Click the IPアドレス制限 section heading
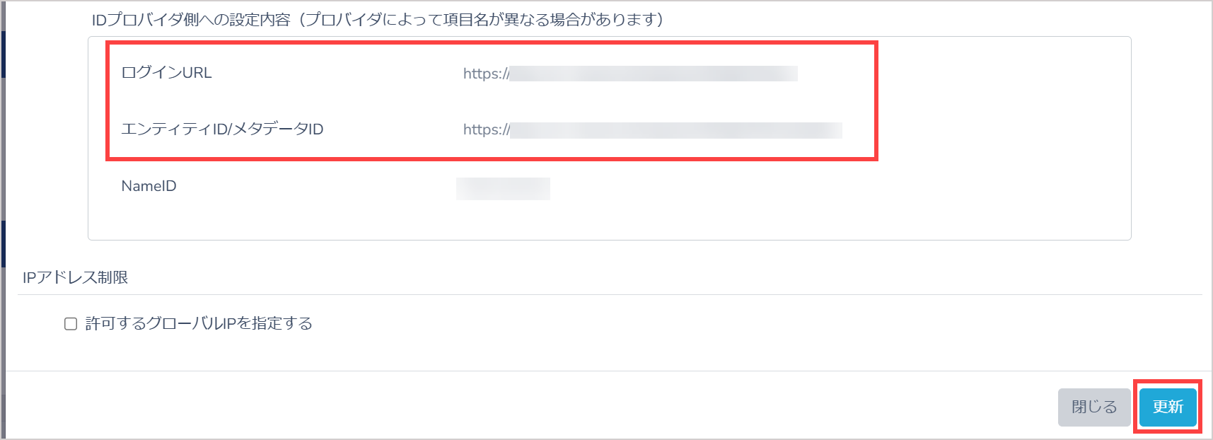Viewport: 1213px width, 440px height. click(75, 277)
